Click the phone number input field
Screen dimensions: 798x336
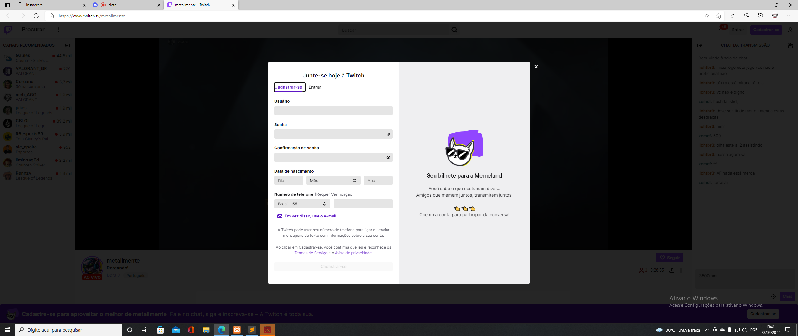[363, 204]
